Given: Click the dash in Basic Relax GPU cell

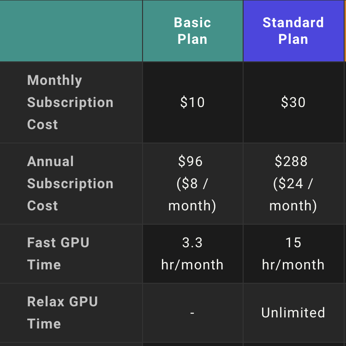Looking at the screenshot, I should pos(192,313).
